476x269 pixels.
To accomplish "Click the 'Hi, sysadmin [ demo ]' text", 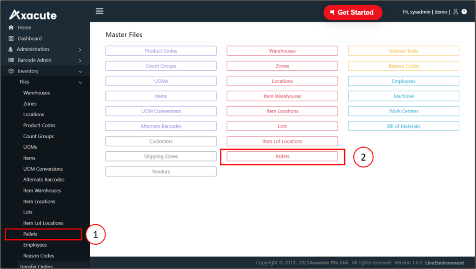I will (426, 12).
